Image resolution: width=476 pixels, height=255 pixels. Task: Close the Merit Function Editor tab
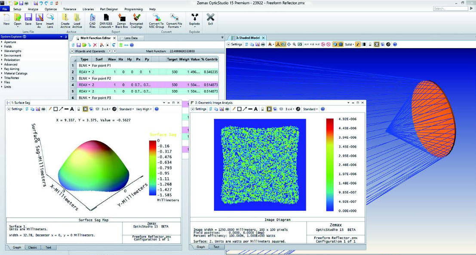pos(114,38)
